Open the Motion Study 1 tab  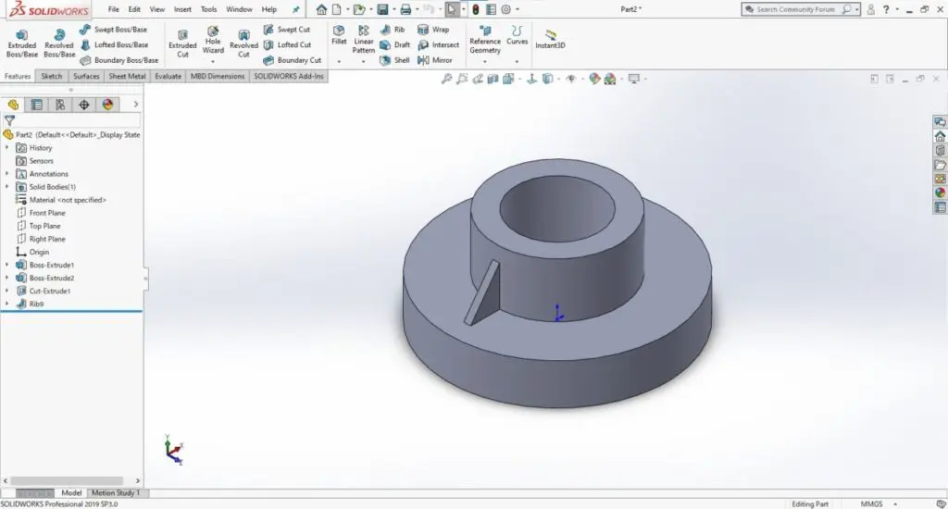point(115,493)
